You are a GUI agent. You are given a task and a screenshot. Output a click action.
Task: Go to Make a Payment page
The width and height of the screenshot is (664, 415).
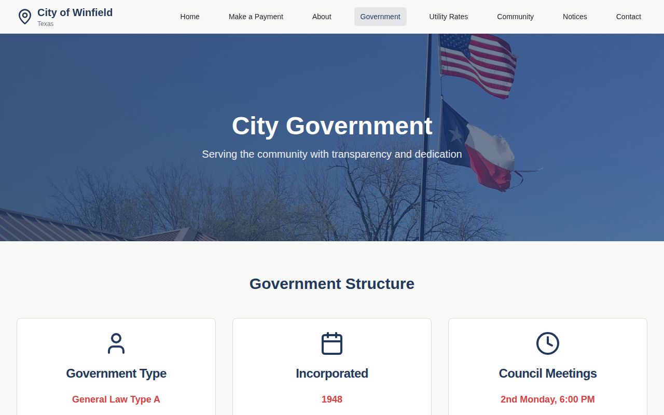tap(256, 17)
